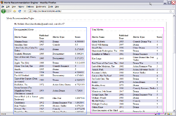Click the 'Smashing Time' recommended movie

[x=21, y=45]
